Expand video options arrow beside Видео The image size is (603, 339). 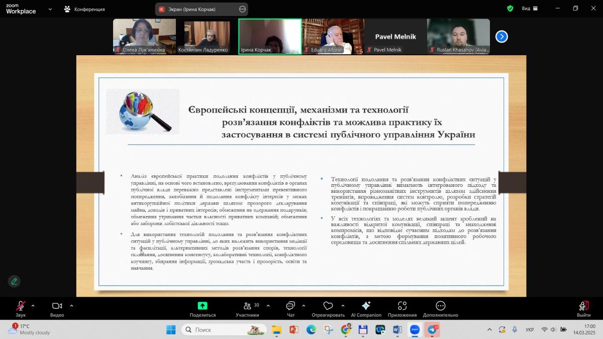[71, 305]
